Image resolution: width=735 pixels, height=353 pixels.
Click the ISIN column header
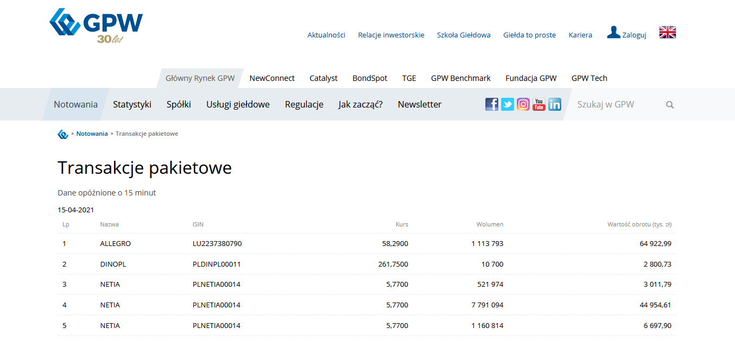[x=198, y=224]
